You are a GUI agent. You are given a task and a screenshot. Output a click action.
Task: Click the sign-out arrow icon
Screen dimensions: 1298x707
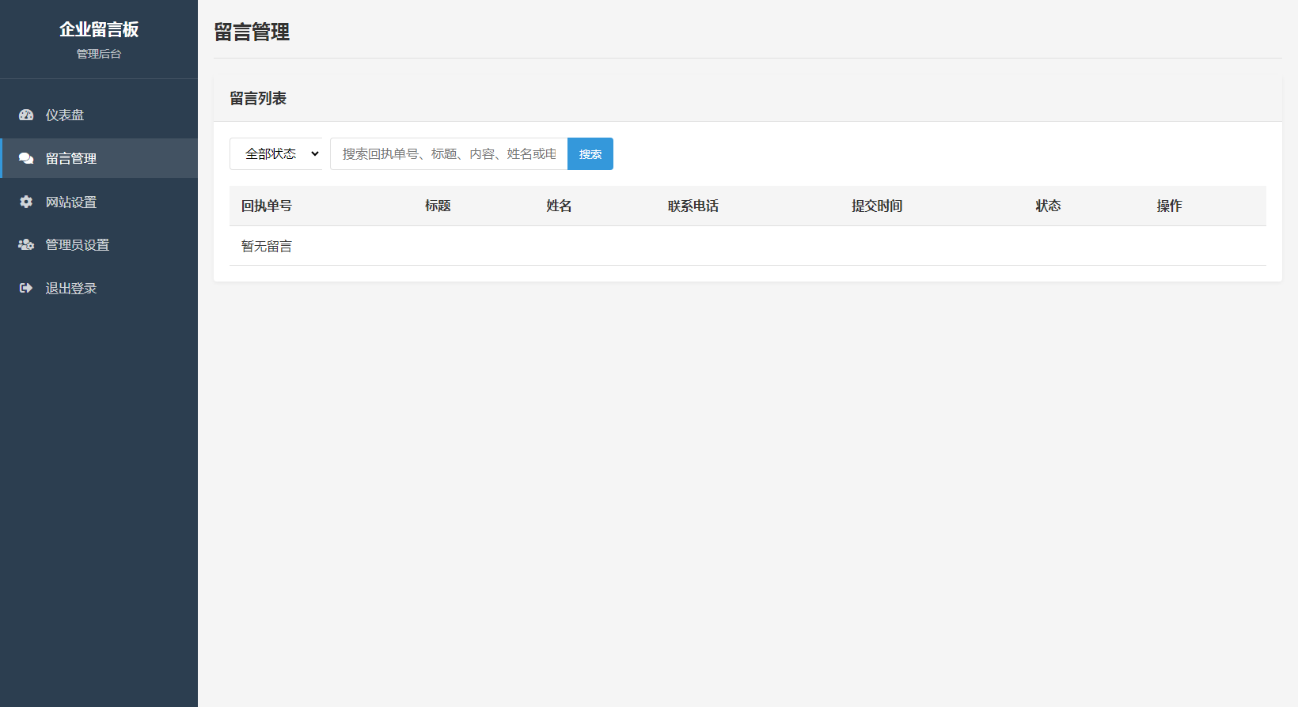tap(26, 289)
